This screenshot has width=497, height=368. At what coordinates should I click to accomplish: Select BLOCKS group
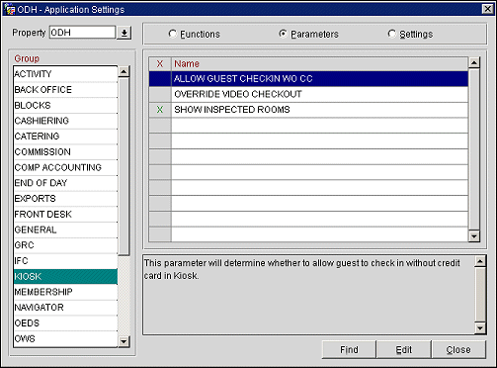point(65,105)
